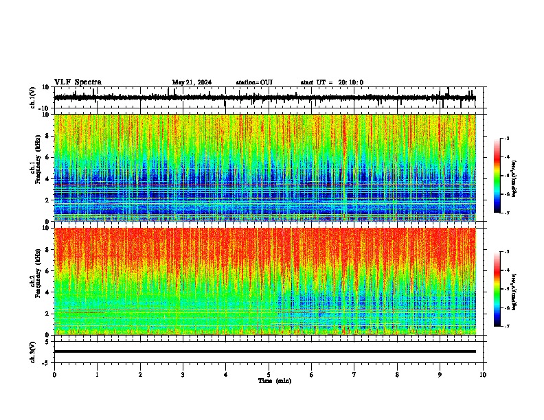Click the ch.1 colorbar "log(PSD)" label

click(514, 179)
